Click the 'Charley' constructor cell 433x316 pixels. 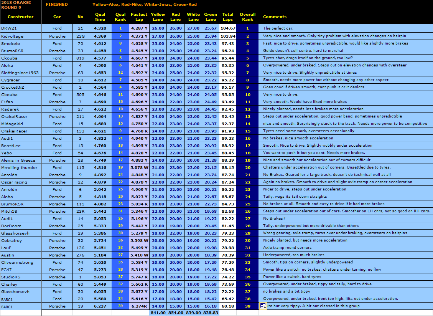click(x=21, y=285)
